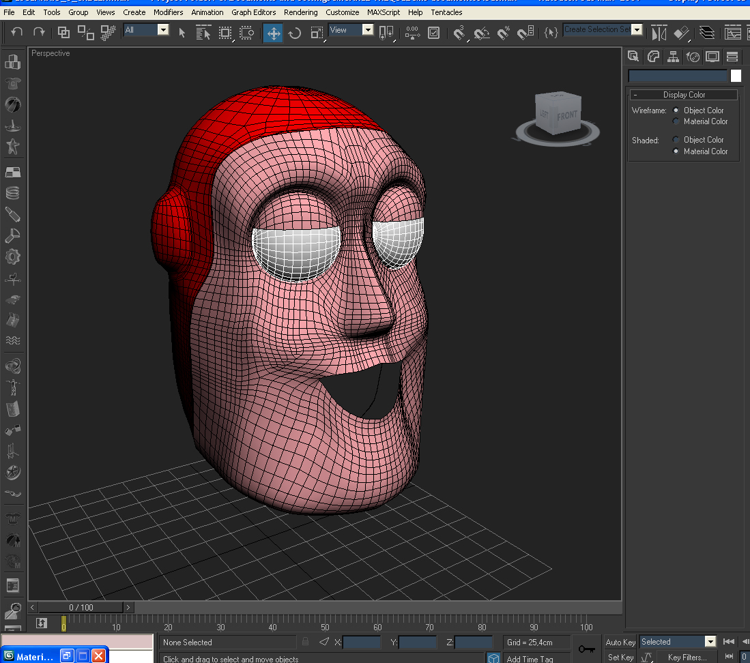Choose the Select Object arrow tool
750x663 pixels.
click(182, 33)
